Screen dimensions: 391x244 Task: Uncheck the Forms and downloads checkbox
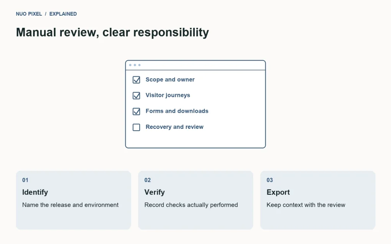(x=136, y=111)
